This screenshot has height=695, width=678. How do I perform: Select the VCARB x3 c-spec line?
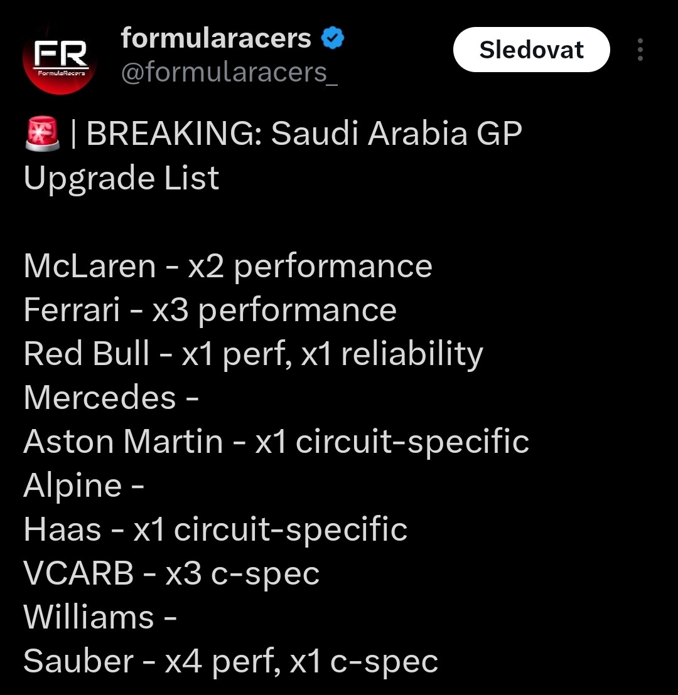coord(171,573)
